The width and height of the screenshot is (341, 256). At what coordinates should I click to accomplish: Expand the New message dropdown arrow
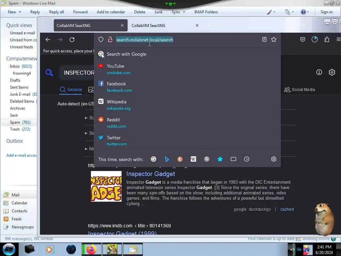click(x=20, y=12)
